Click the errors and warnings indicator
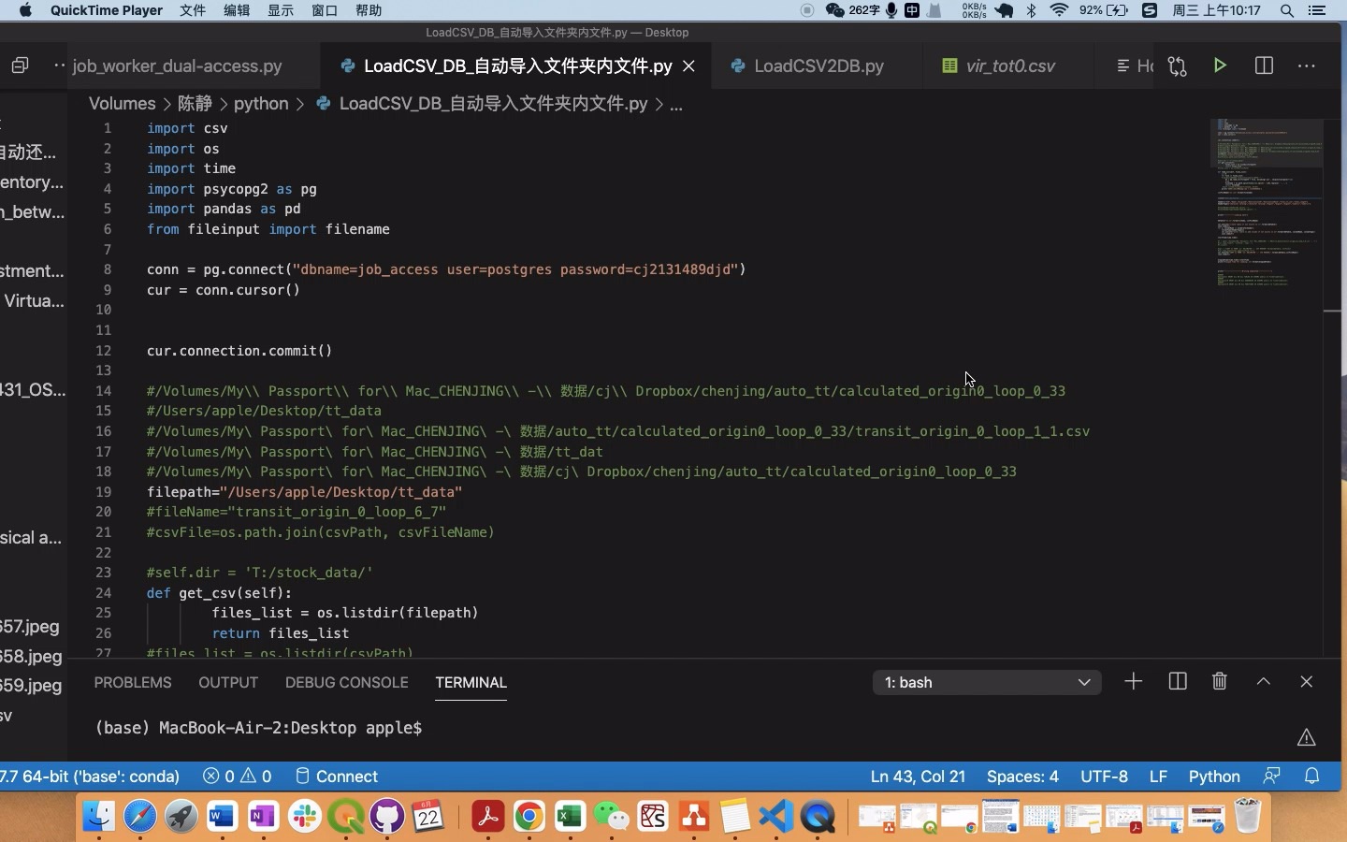This screenshot has height=842, width=1347. (x=237, y=776)
